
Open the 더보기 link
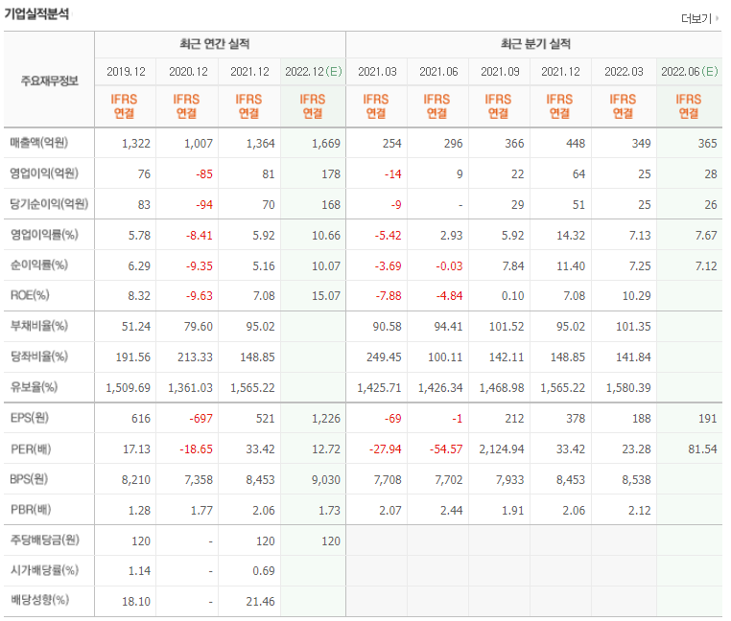point(696,18)
